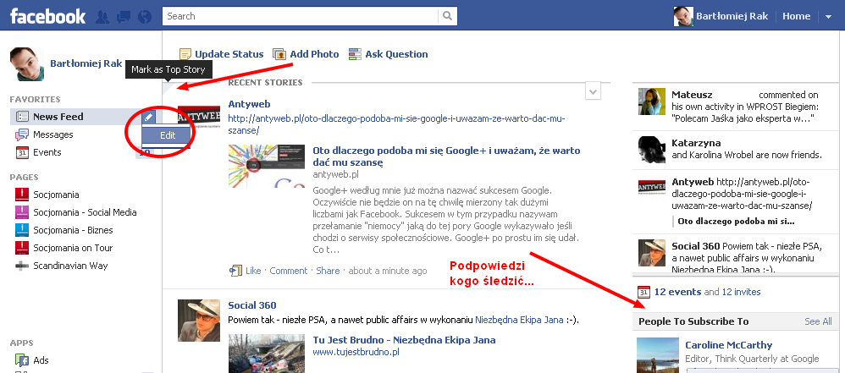Viewport: 845px width, 373px height.
Task: Click Messages icon in sidebar
Action: [x=22, y=134]
